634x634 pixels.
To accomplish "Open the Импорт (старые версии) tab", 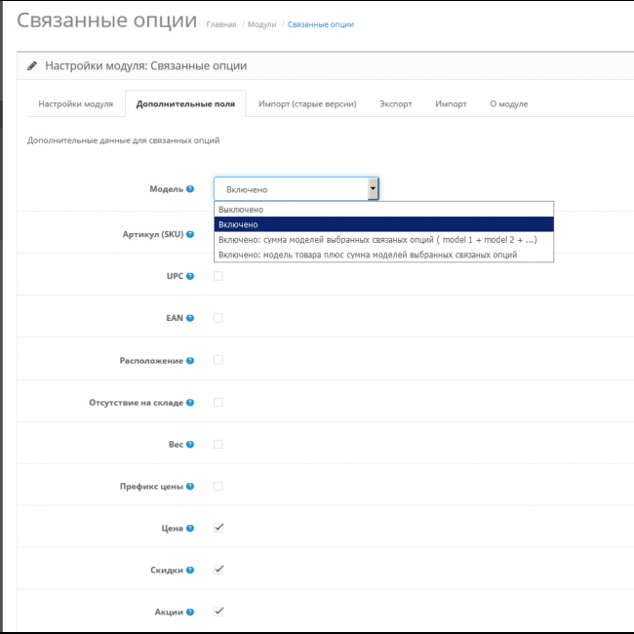I will [307, 103].
